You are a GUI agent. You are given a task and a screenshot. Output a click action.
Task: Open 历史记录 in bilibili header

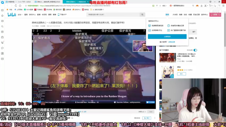pos(196,15)
